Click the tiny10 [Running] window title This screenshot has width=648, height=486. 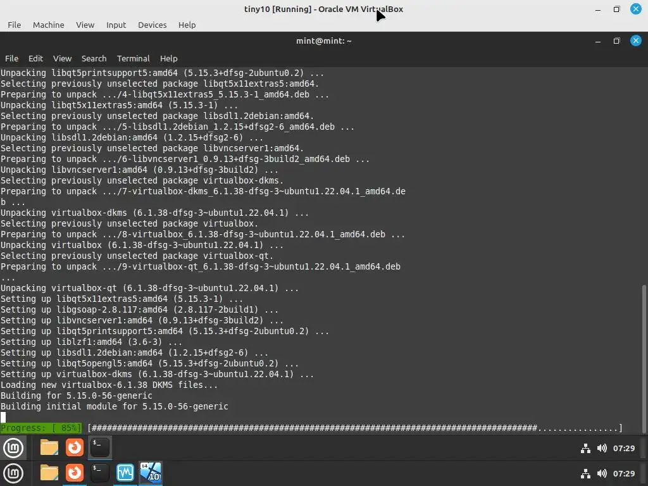[x=323, y=9]
